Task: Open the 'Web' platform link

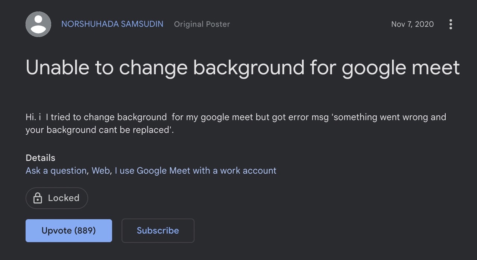Action: point(101,170)
